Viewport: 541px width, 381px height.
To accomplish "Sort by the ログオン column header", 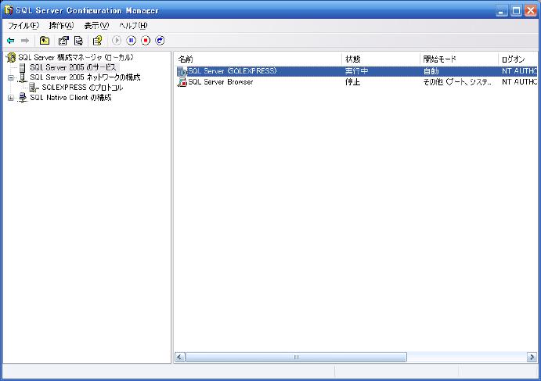I will [518, 59].
